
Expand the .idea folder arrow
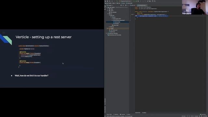tap(108, 9)
